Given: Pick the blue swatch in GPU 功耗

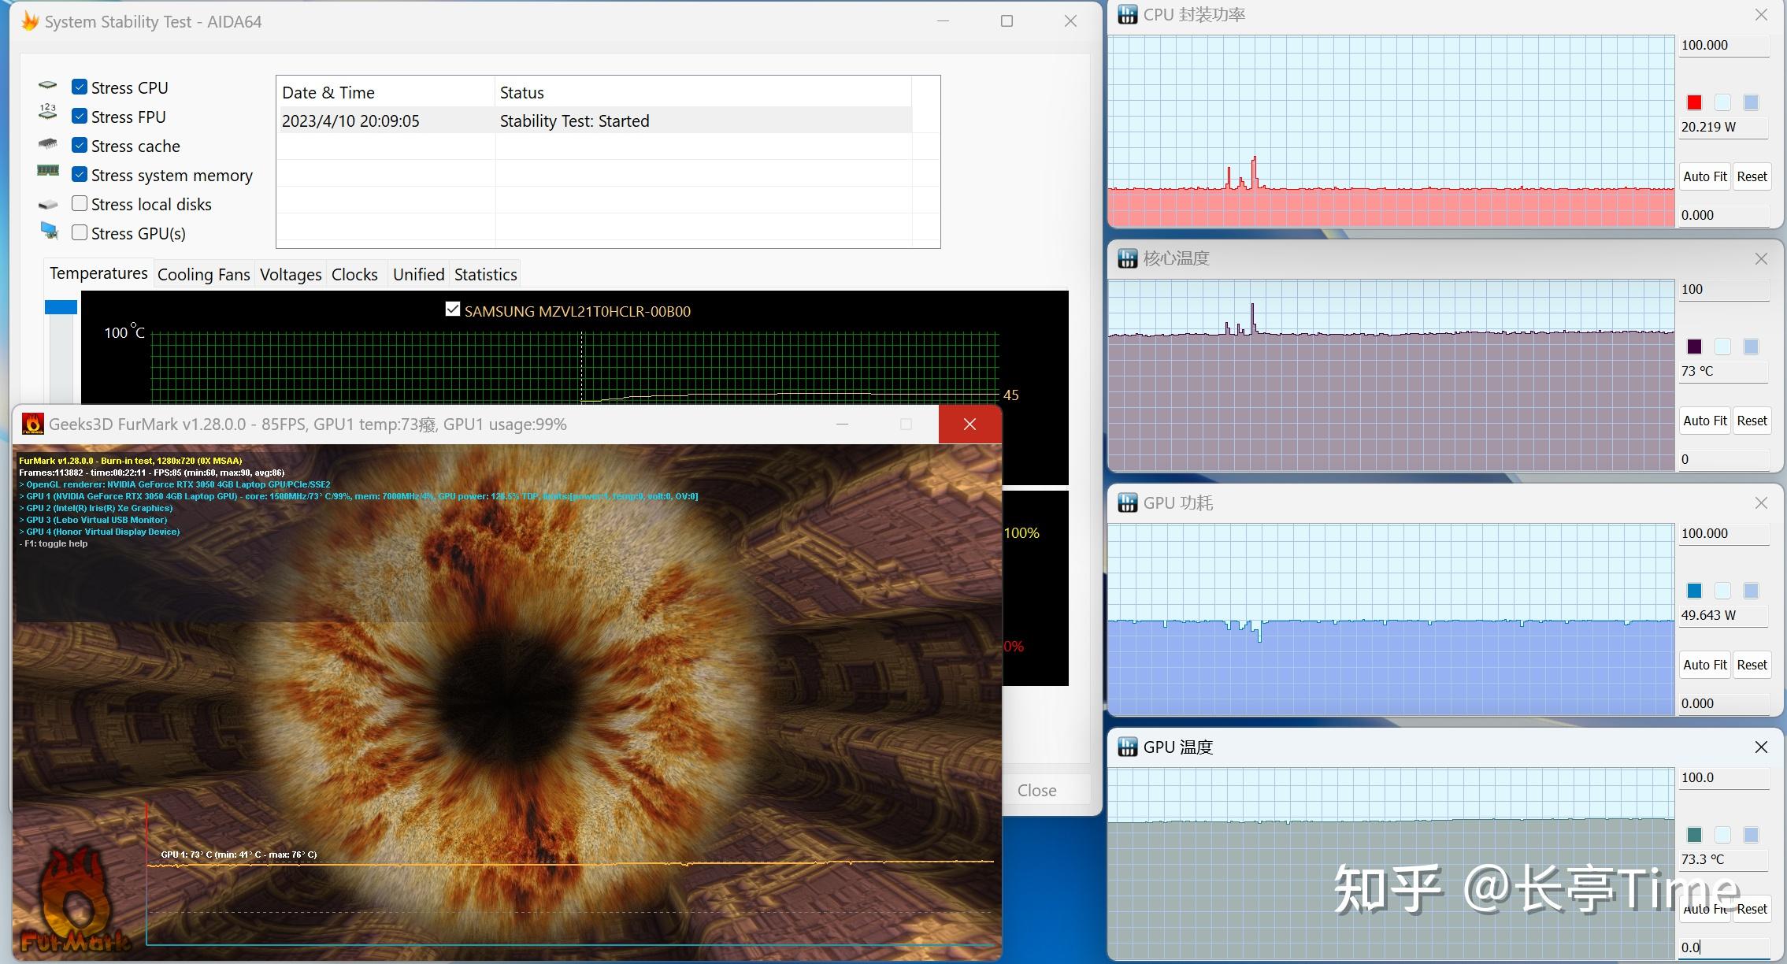Looking at the screenshot, I should (x=1694, y=591).
